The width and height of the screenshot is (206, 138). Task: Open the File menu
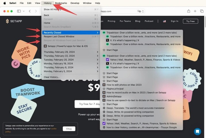point(22,3)
